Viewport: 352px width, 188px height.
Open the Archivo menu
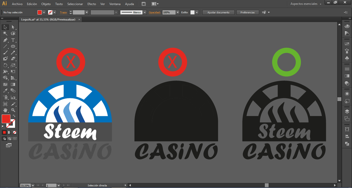[x=17, y=4]
